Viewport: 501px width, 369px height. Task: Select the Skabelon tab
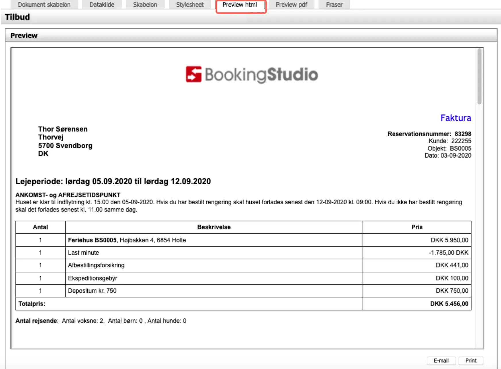(145, 5)
